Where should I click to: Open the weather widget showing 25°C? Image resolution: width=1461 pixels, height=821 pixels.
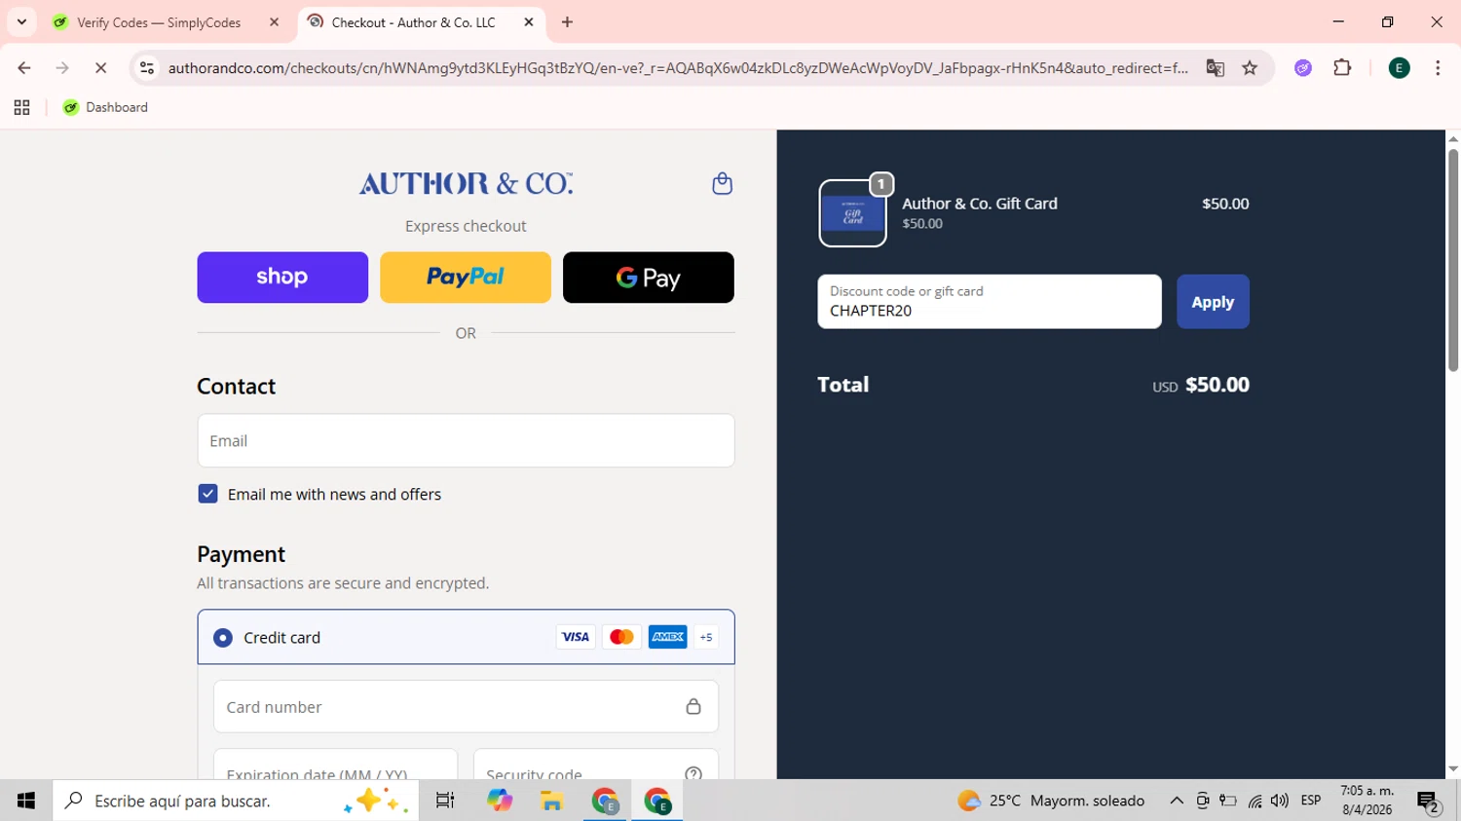pos(1051,801)
